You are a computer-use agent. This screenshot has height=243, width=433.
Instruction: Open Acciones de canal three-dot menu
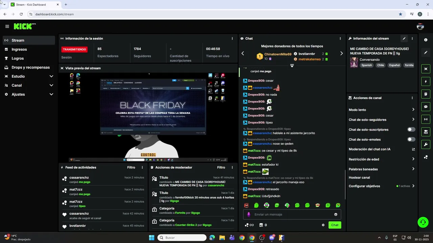click(x=412, y=98)
